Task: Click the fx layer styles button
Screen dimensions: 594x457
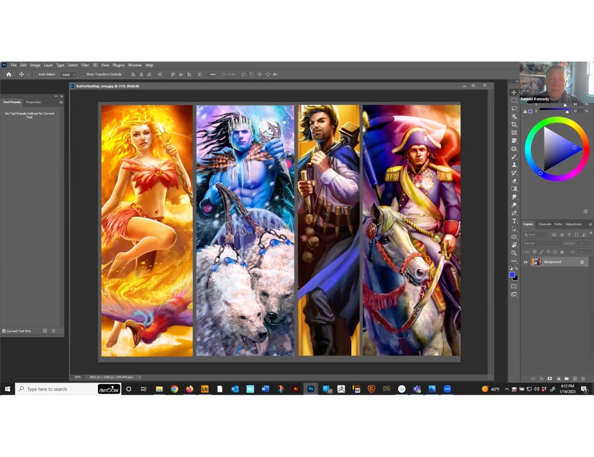Action: (x=541, y=378)
